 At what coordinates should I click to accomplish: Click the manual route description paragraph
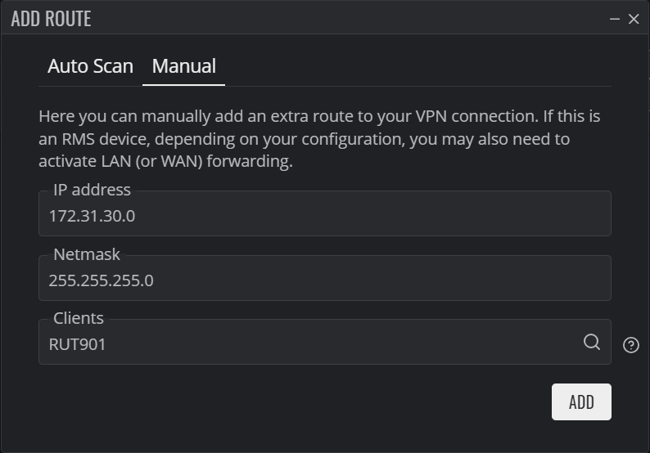tap(319, 139)
